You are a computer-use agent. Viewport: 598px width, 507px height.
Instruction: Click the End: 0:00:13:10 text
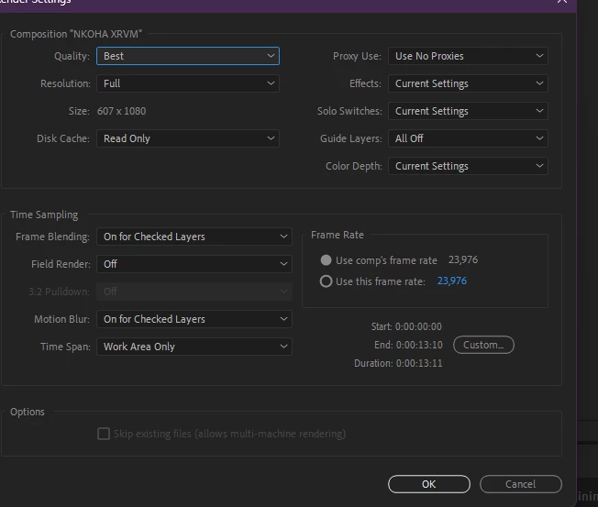click(x=408, y=345)
